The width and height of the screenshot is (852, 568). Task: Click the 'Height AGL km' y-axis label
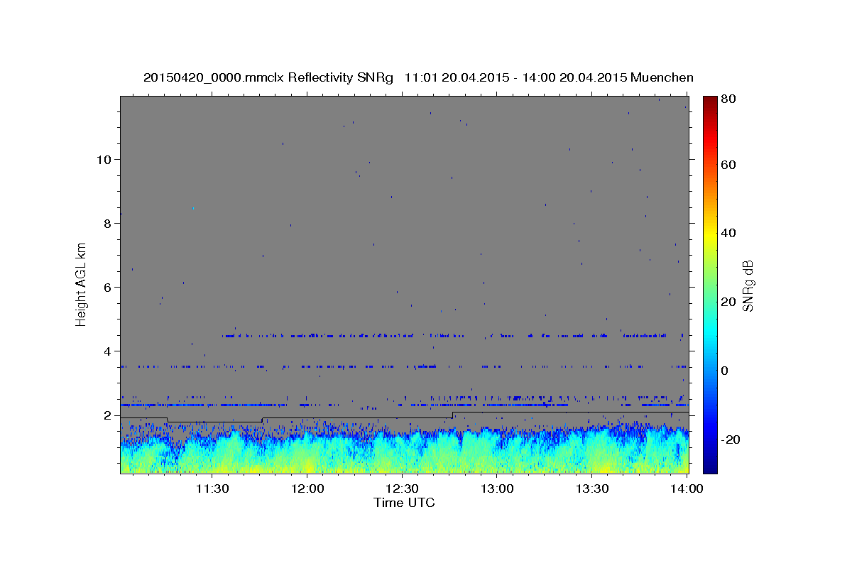[81, 283]
